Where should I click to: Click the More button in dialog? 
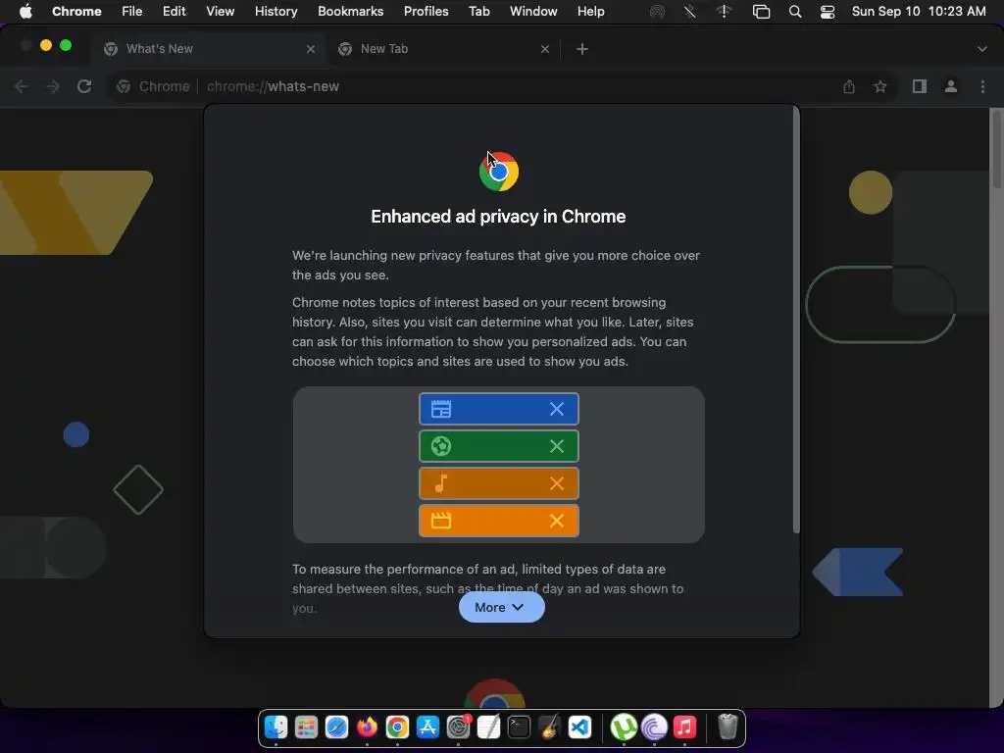[x=501, y=607]
